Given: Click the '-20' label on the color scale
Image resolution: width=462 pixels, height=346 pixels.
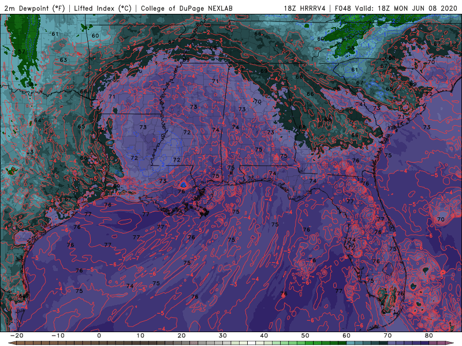Looking at the screenshot, I should (x=17, y=336).
